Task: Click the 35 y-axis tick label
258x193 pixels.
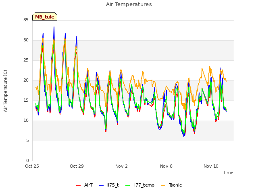Action: click(x=26, y=20)
